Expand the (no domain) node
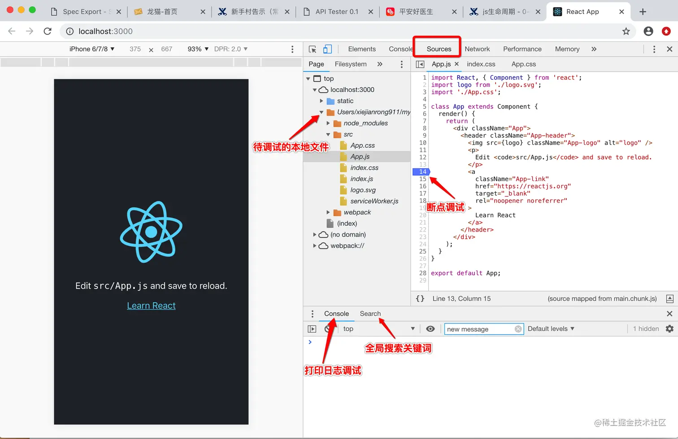Viewport: 678px width, 439px height. pyautogui.click(x=315, y=235)
